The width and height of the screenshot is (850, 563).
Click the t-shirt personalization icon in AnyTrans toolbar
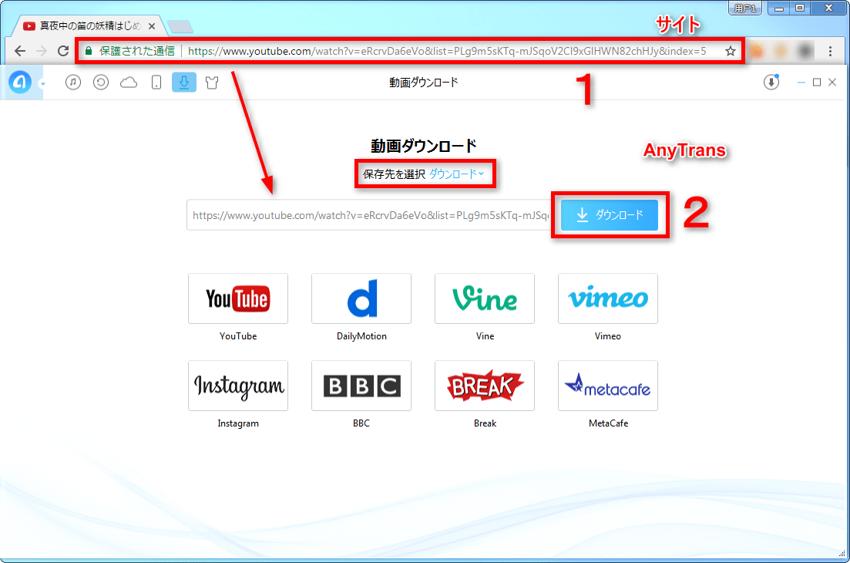click(x=212, y=82)
